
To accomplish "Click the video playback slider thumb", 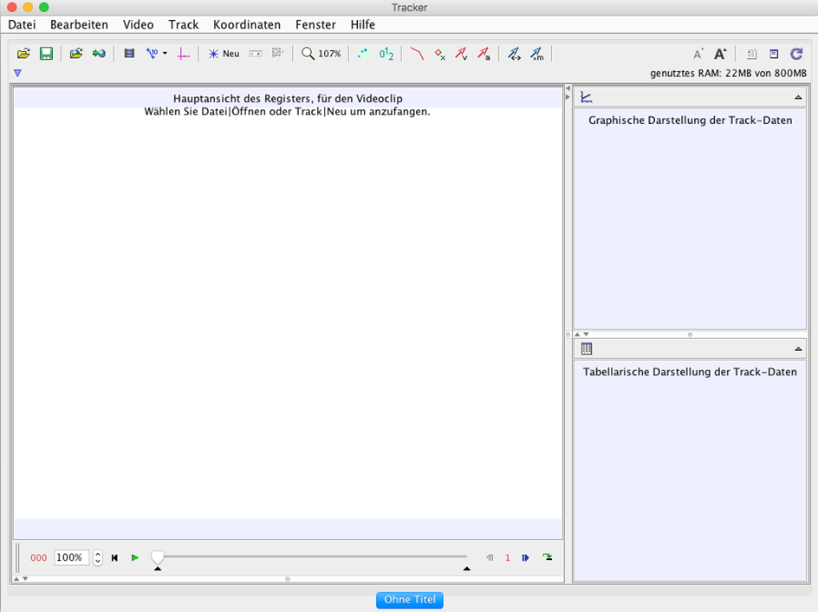I will [x=157, y=557].
